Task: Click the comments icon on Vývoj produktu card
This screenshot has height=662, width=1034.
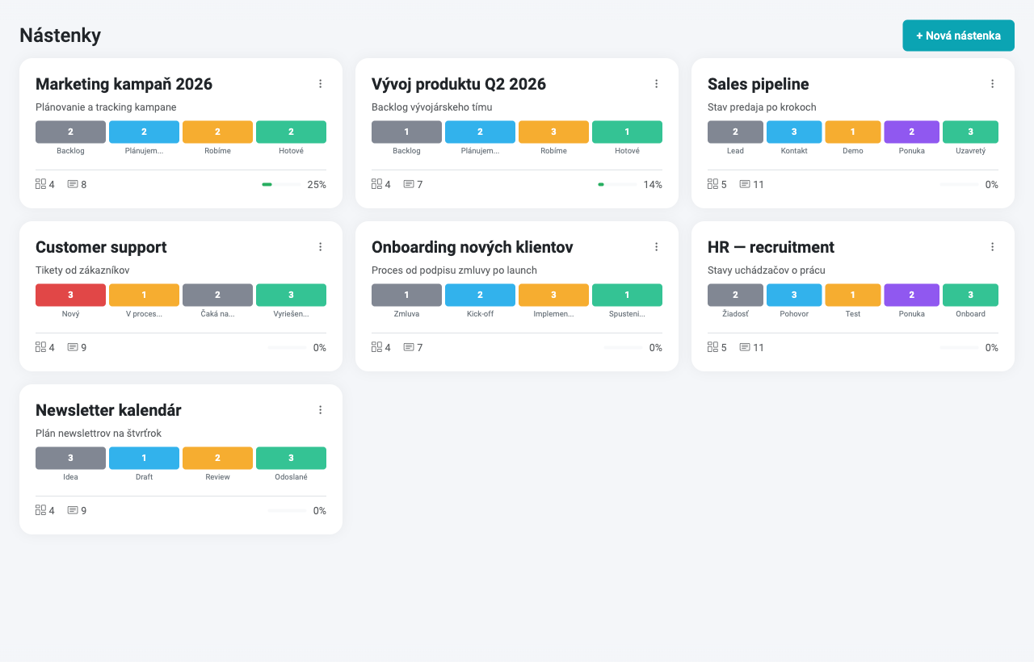Action: pyautogui.click(x=409, y=184)
